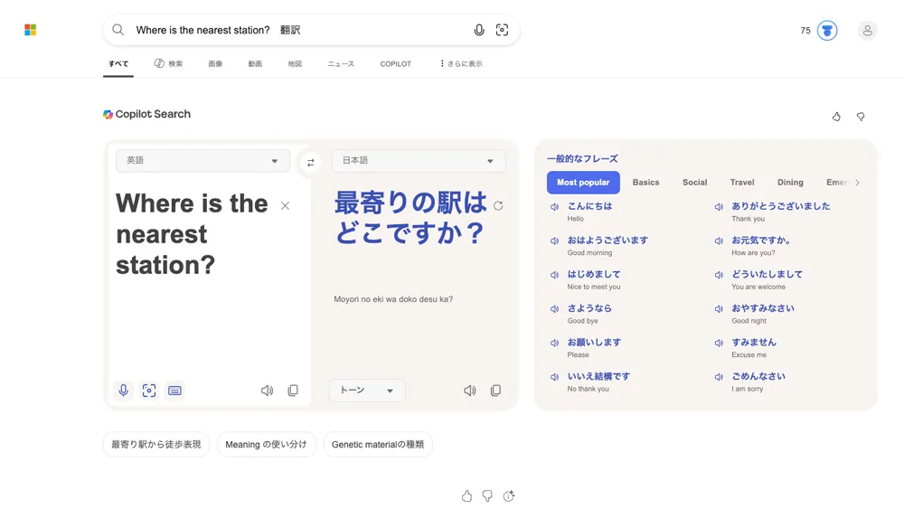904x509 pixels.
Task: Show more phrase categories with right chevron
Action: click(x=858, y=182)
